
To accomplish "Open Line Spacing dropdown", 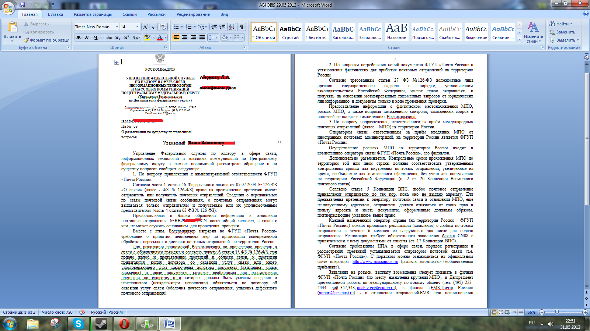I will point(213,38).
